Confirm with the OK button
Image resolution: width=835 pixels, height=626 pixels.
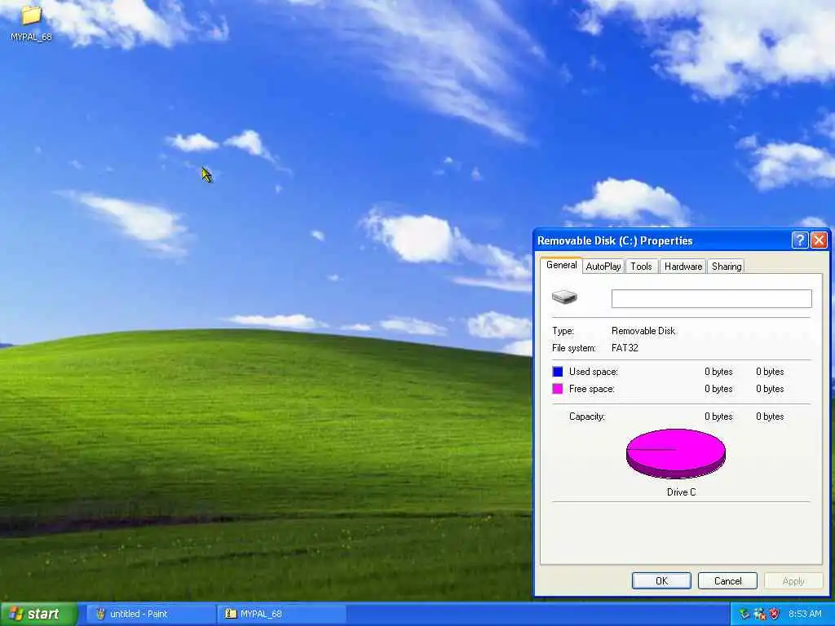coord(661,580)
